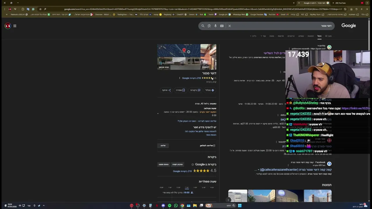Click the previous arrow in images carousel
This screenshot has width=372, height=209.
click(x=228, y=200)
